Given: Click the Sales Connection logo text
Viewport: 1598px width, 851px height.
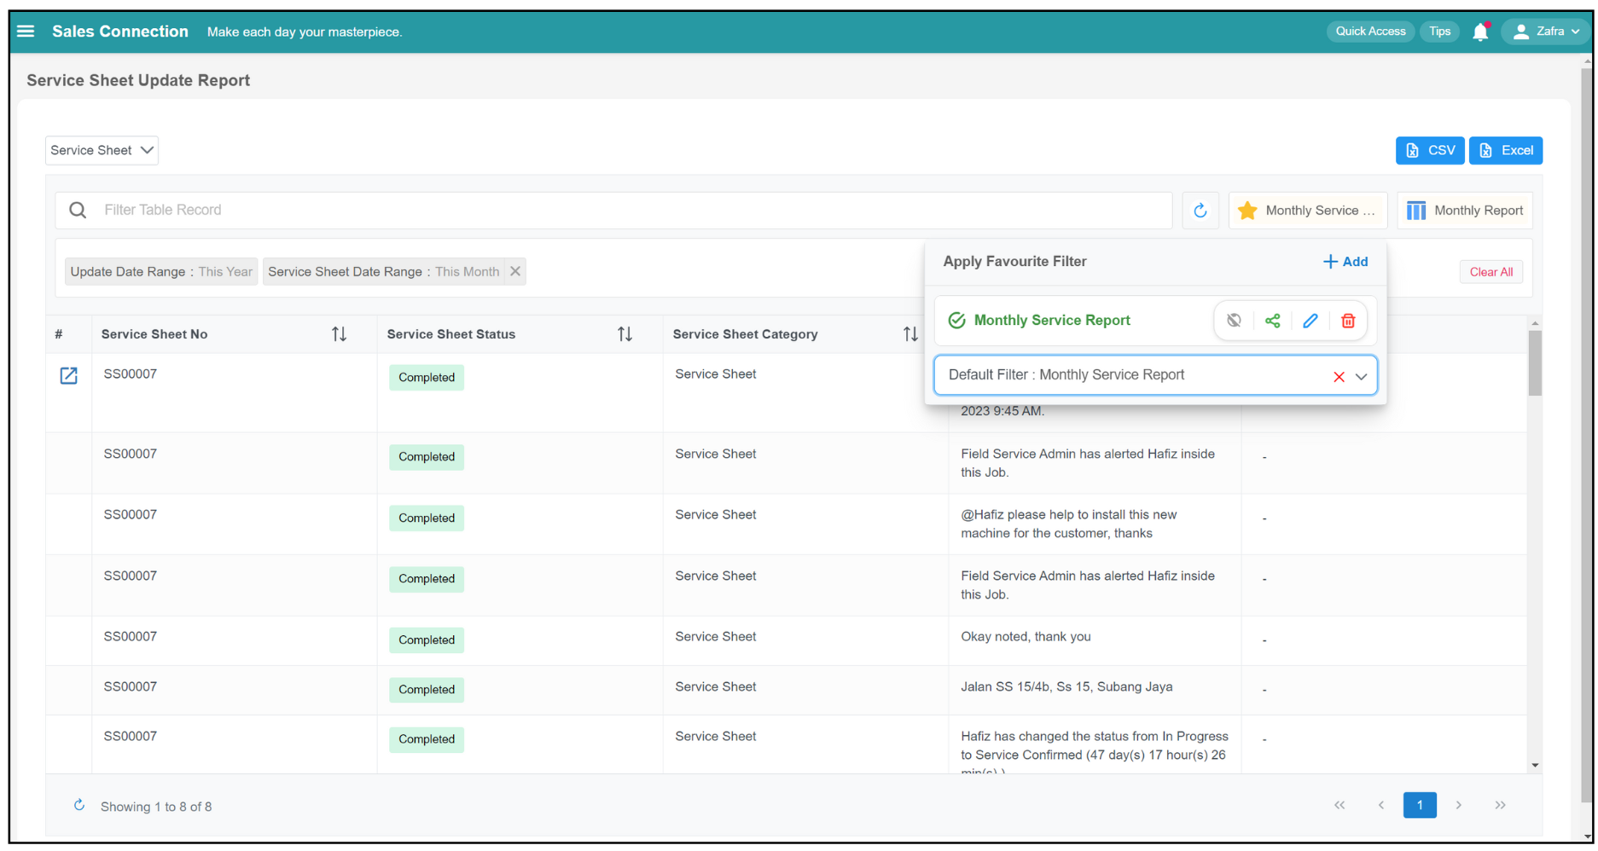Looking at the screenshot, I should [120, 32].
